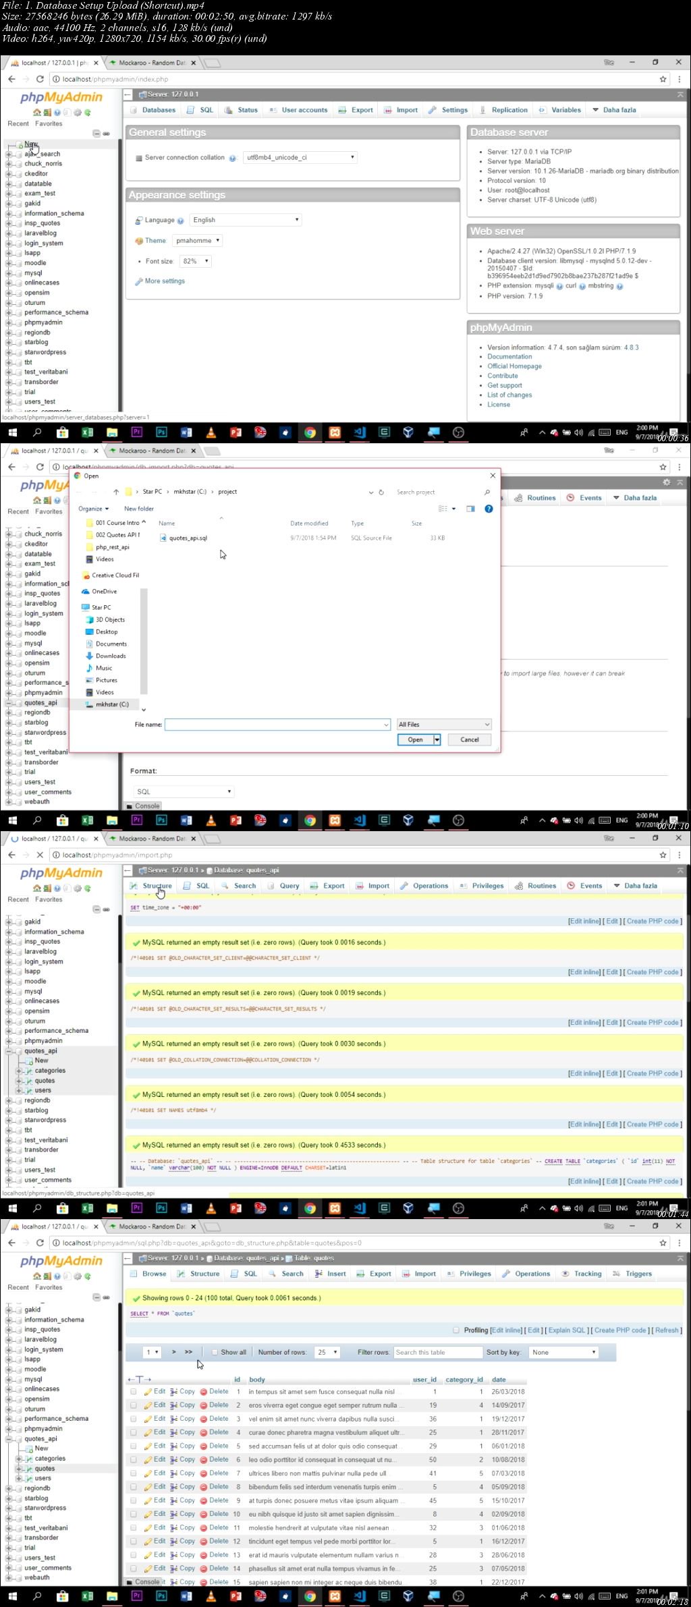Open the List of changes link

(509, 395)
